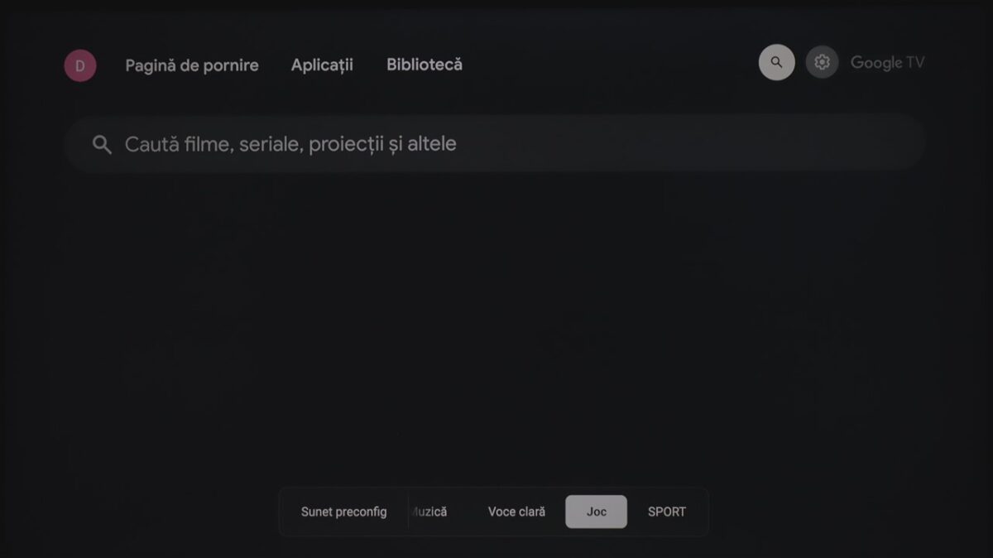993x558 pixels.
Task: Open the Aplicații tab
Action: pos(322,65)
